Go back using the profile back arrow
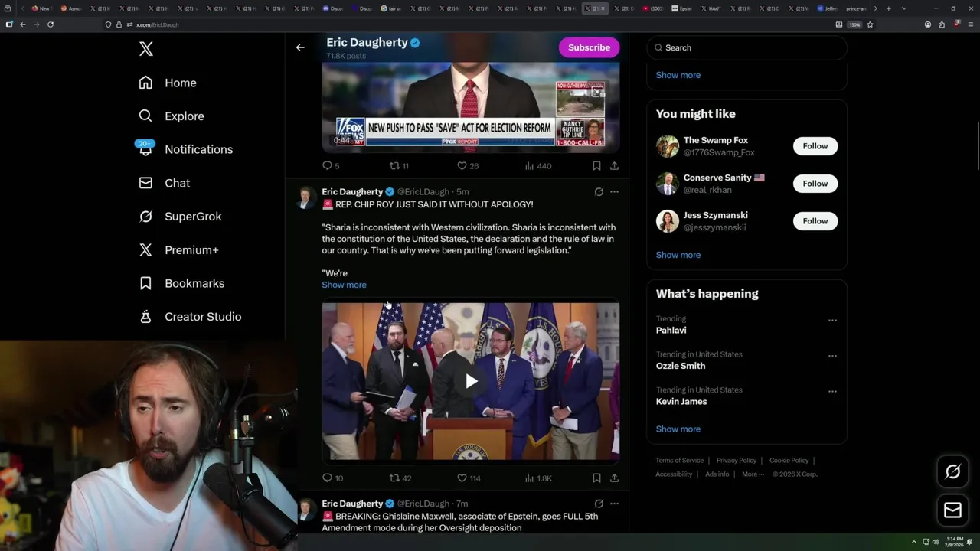980x551 pixels. point(300,47)
